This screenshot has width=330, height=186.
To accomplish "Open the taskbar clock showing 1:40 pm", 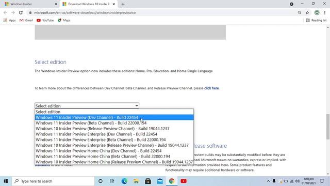I will (308, 181).
